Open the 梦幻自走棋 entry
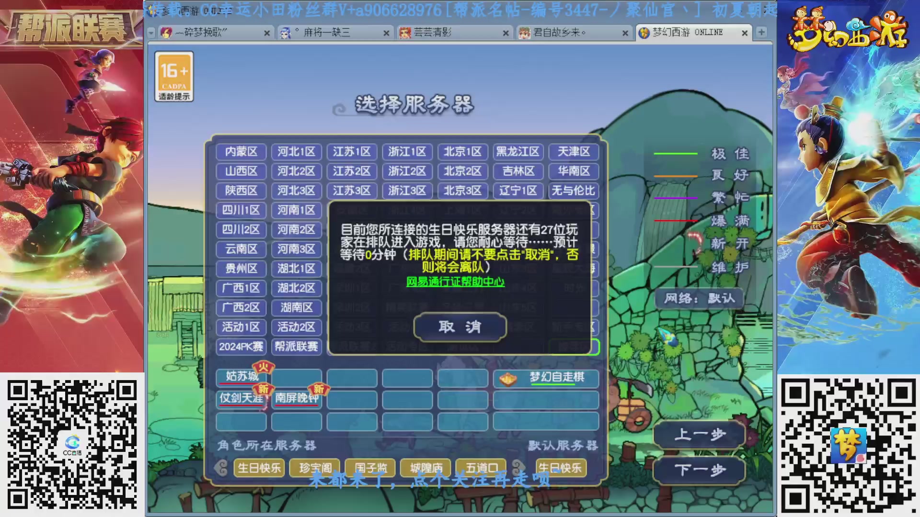 tap(546, 378)
